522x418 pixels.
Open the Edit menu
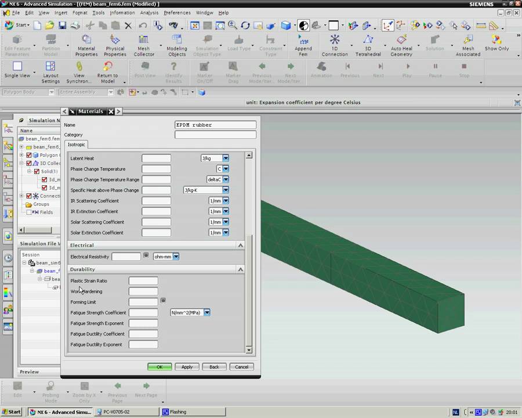[x=30, y=13]
